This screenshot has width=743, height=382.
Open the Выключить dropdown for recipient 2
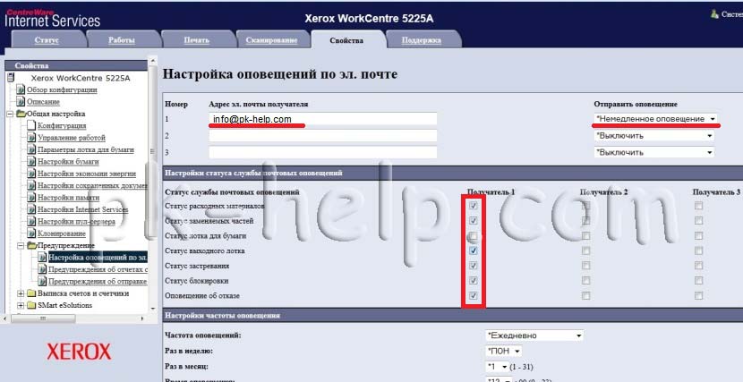point(654,136)
